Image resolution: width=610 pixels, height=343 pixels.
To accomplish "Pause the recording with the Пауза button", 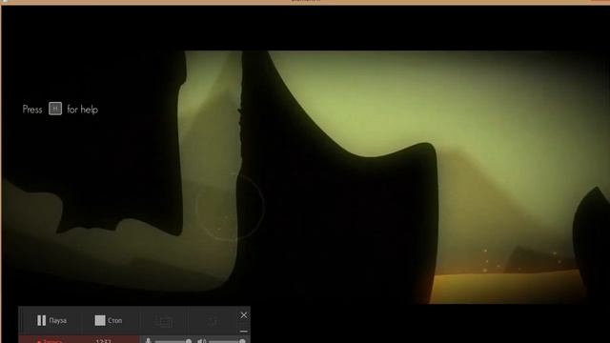I will click(x=51, y=320).
